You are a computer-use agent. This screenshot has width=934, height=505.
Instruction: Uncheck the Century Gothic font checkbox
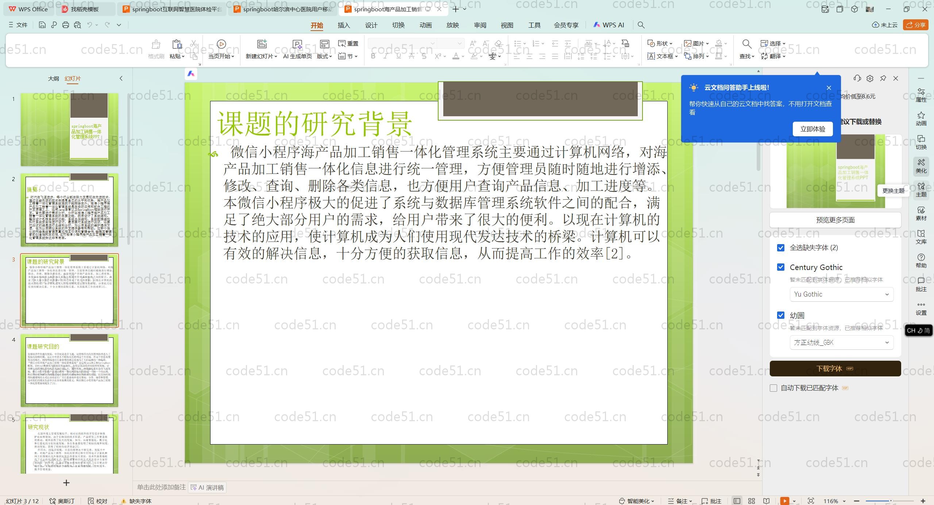click(781, 267)
